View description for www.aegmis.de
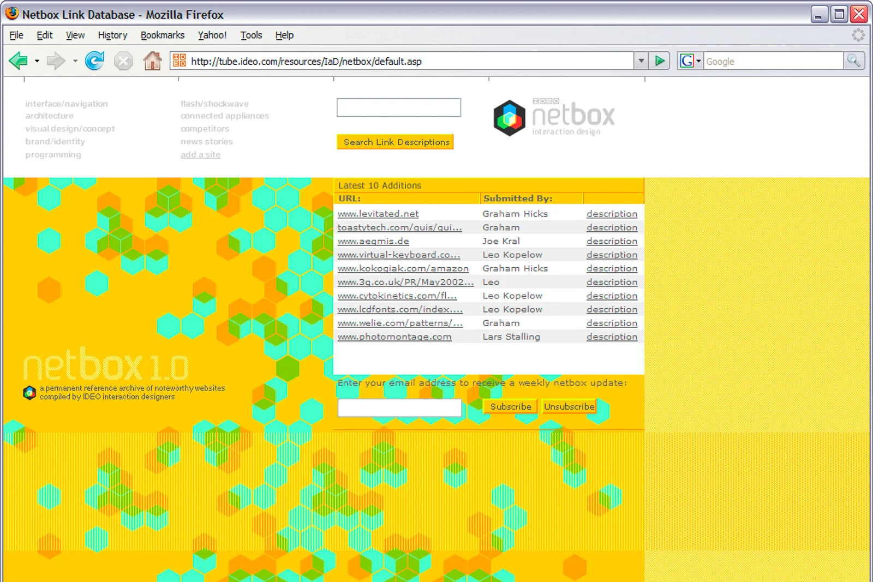873x582 pixels. pos(612,241)
